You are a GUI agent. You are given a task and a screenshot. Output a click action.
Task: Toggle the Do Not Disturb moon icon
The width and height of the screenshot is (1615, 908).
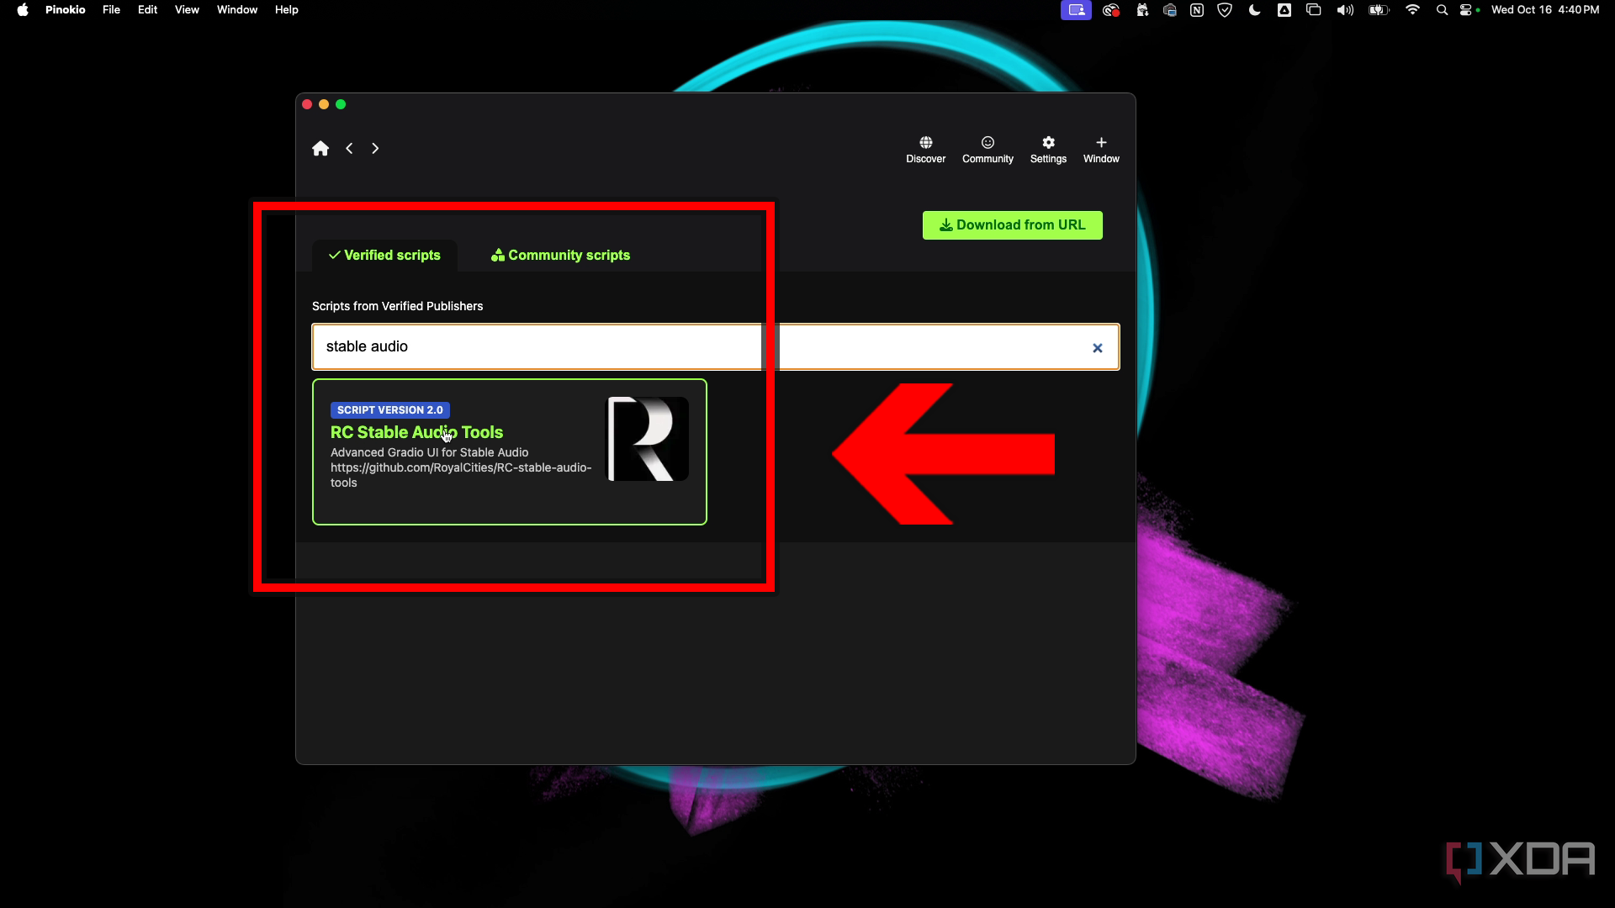(1254, 10)
